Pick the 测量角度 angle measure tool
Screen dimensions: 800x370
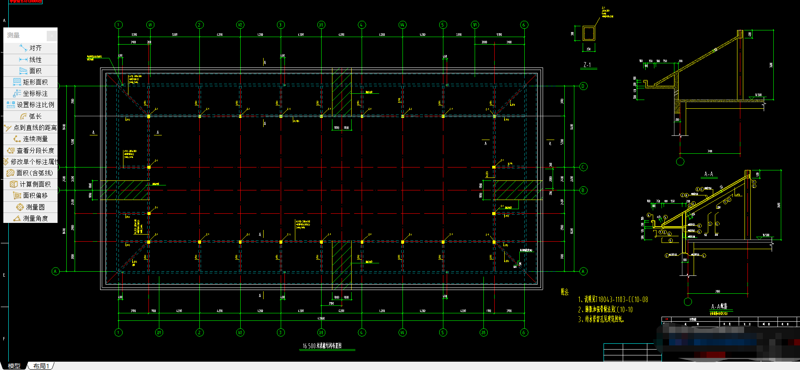pyautogui.click(x=30, y=218)
